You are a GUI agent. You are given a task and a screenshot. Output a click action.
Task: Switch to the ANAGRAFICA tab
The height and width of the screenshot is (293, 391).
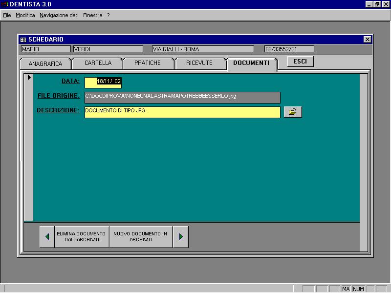click(45, 64)
